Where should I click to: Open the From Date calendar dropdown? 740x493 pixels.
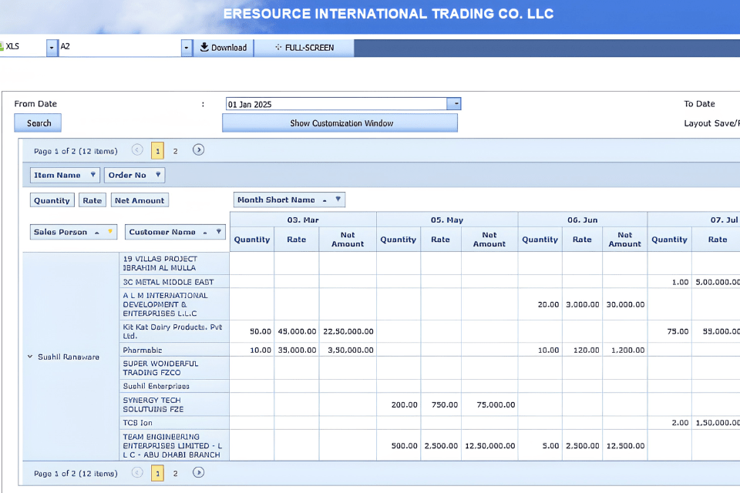click(453, 104)
